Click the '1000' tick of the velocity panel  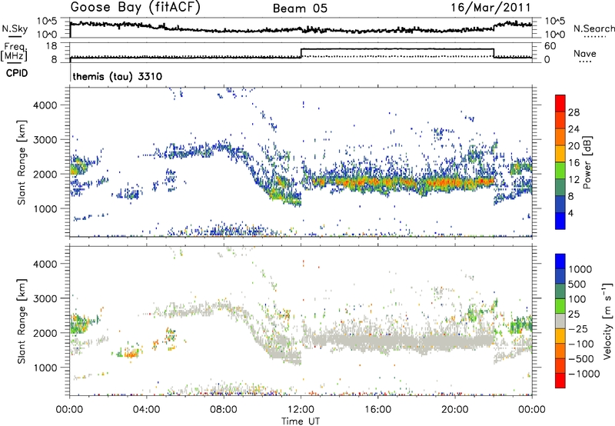point(45,368)
